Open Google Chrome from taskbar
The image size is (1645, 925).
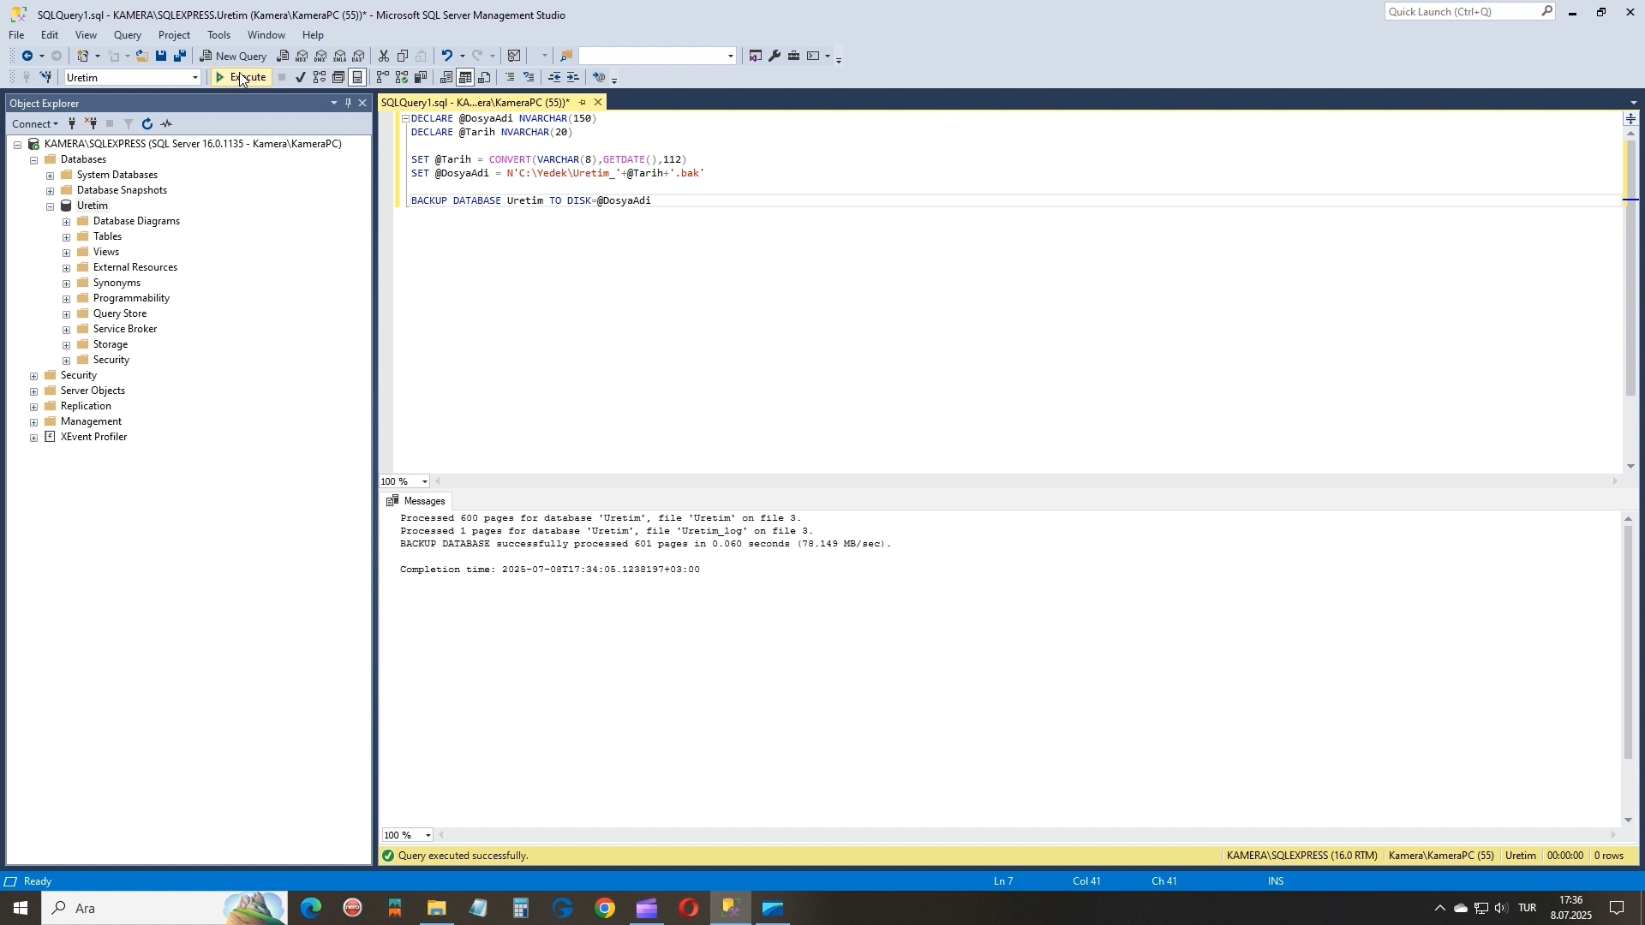tap(605, 908)
